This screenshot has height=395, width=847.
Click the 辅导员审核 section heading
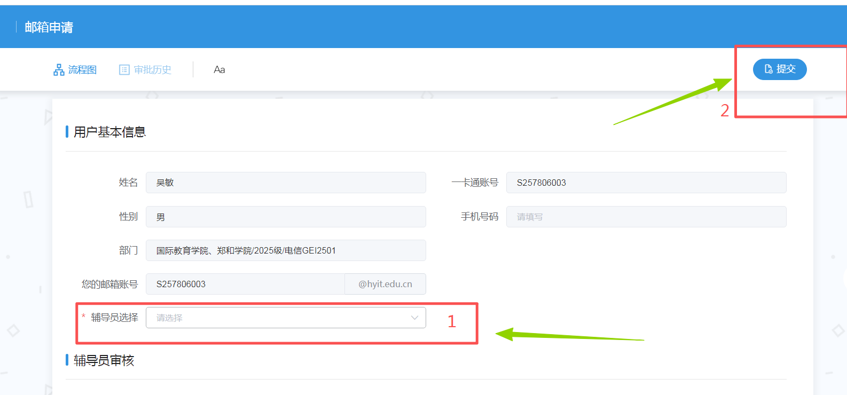tap(104, 361)
